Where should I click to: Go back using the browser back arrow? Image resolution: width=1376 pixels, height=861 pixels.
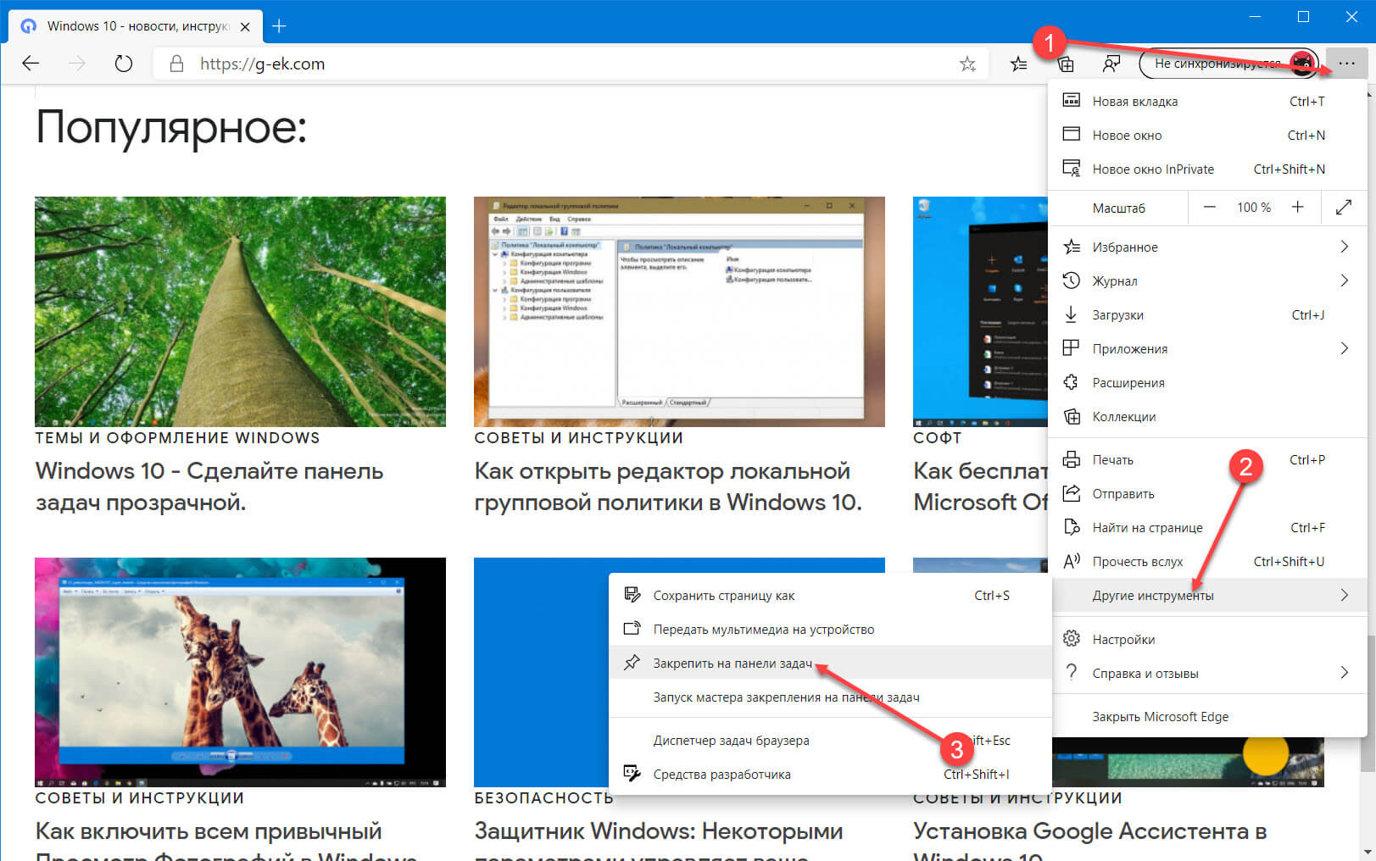[x=31, y=64]
